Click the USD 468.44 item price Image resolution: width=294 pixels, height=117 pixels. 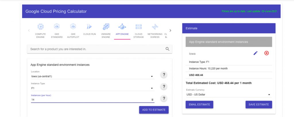tap(196, 75)
